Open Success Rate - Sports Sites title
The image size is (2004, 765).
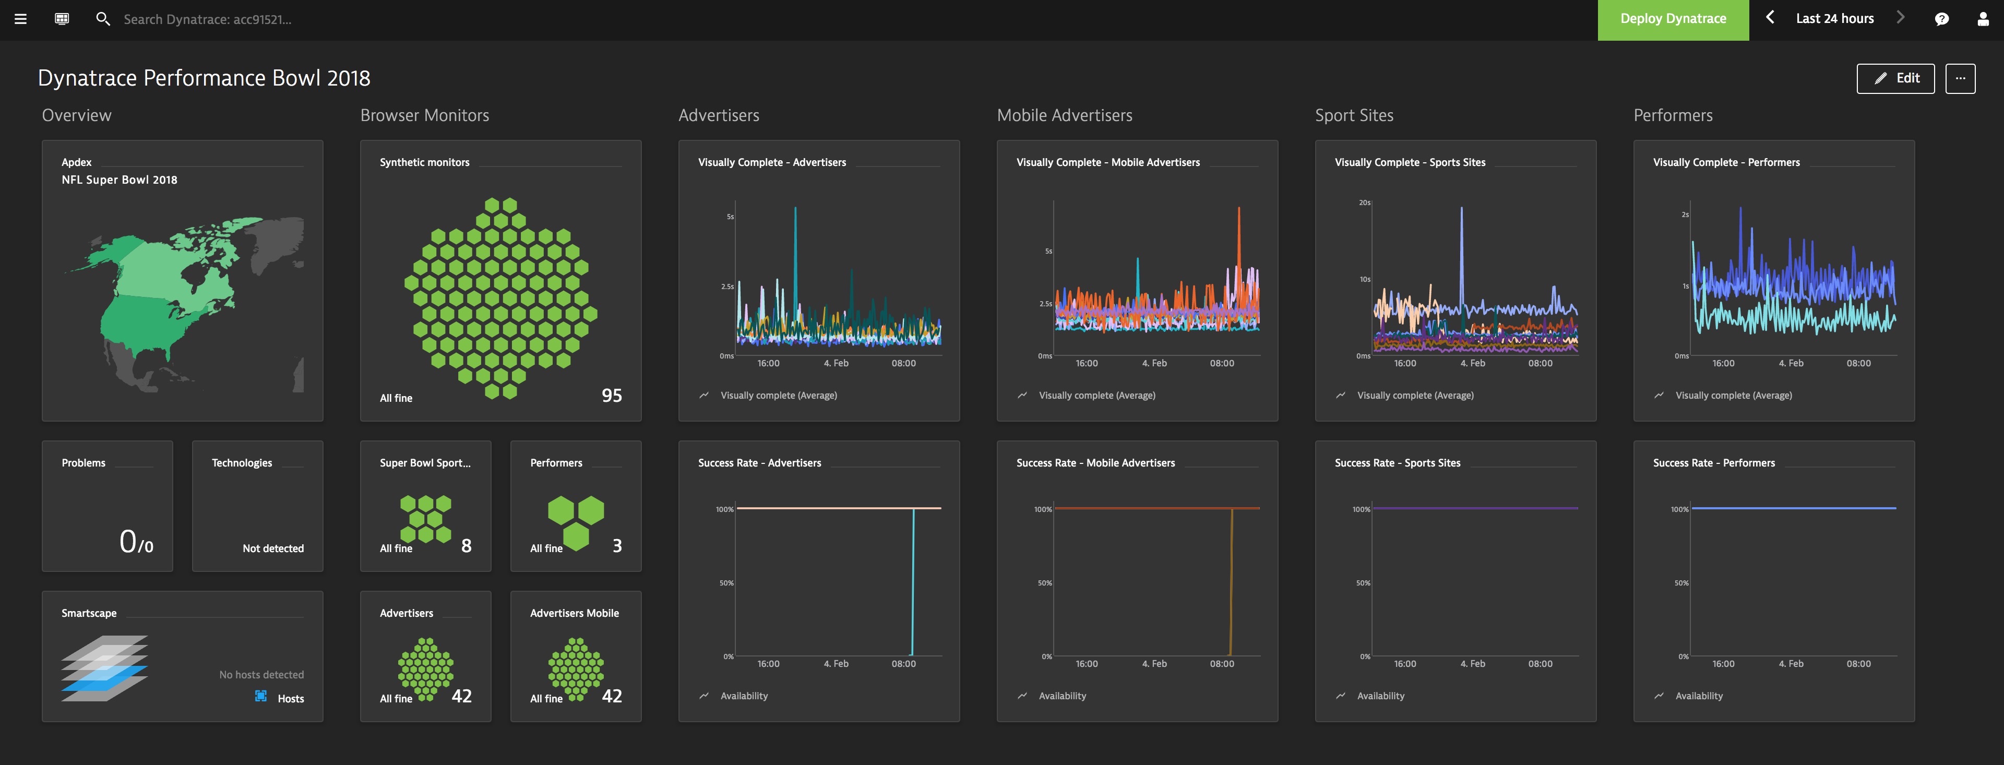coord(1397,463)
